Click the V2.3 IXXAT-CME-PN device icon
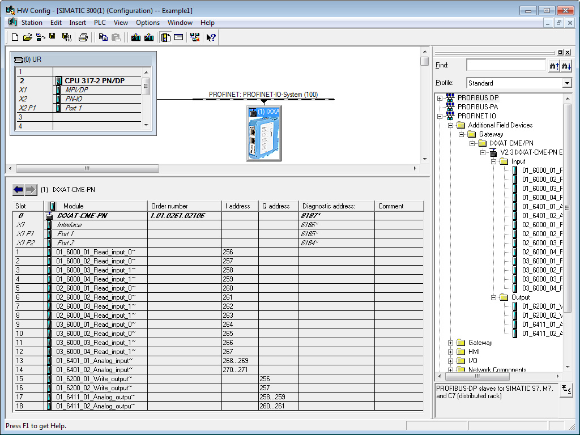 [x=493, y=152]
